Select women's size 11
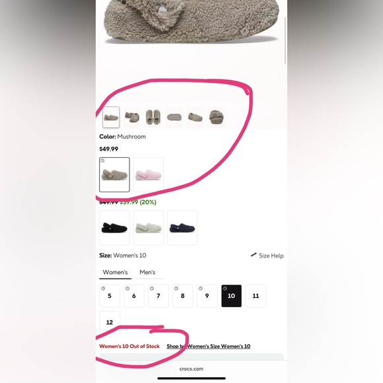 [256, 296]
